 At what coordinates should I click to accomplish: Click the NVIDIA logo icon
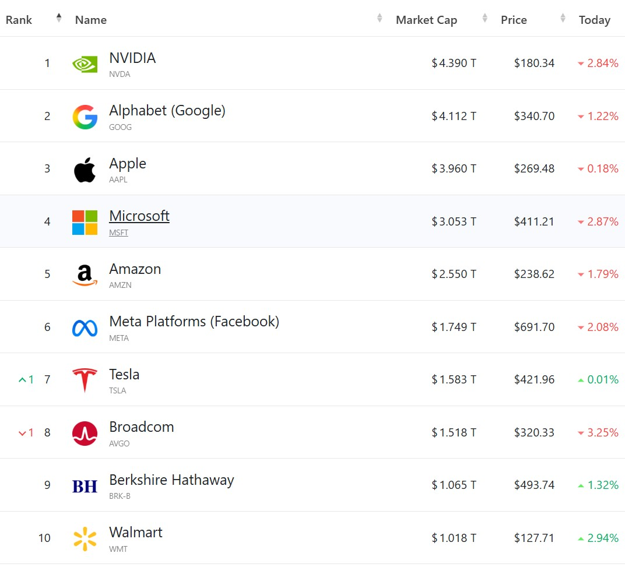85,64
